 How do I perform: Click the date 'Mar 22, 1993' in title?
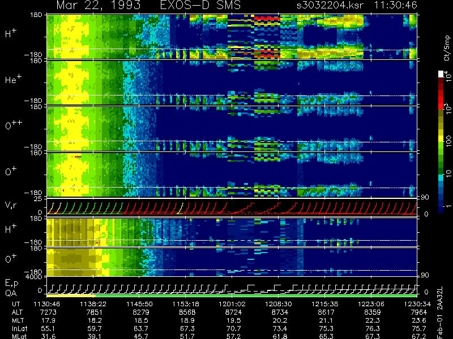(x=99, y=6)
